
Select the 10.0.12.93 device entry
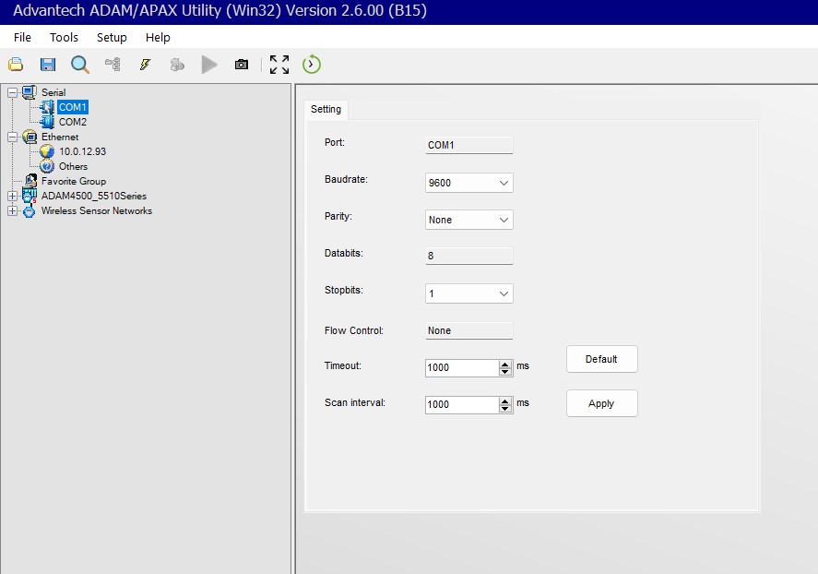pos(82,151)
